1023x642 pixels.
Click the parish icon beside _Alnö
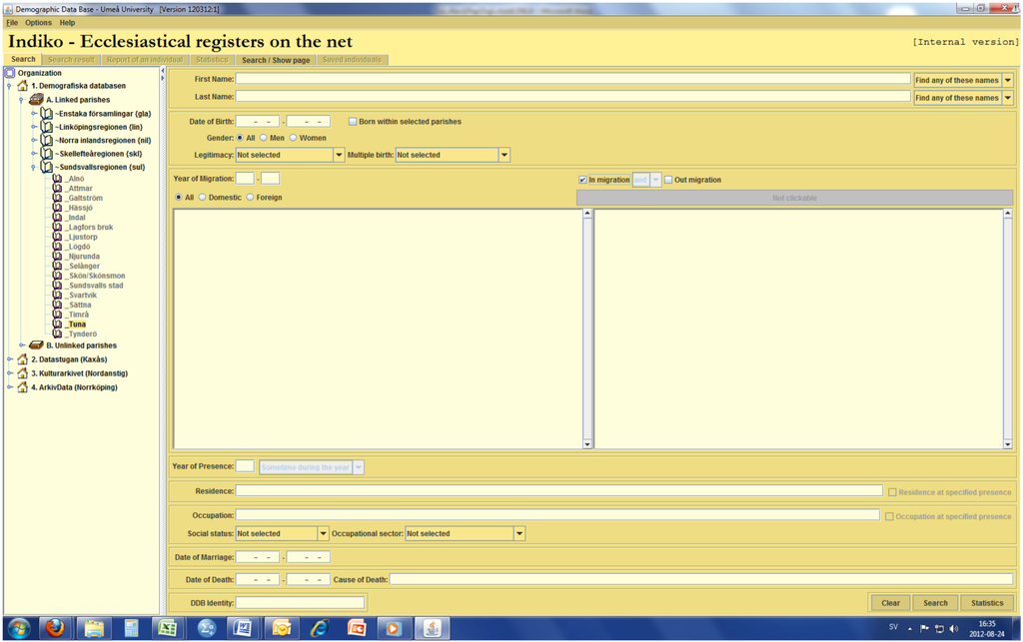click(57, 179)
